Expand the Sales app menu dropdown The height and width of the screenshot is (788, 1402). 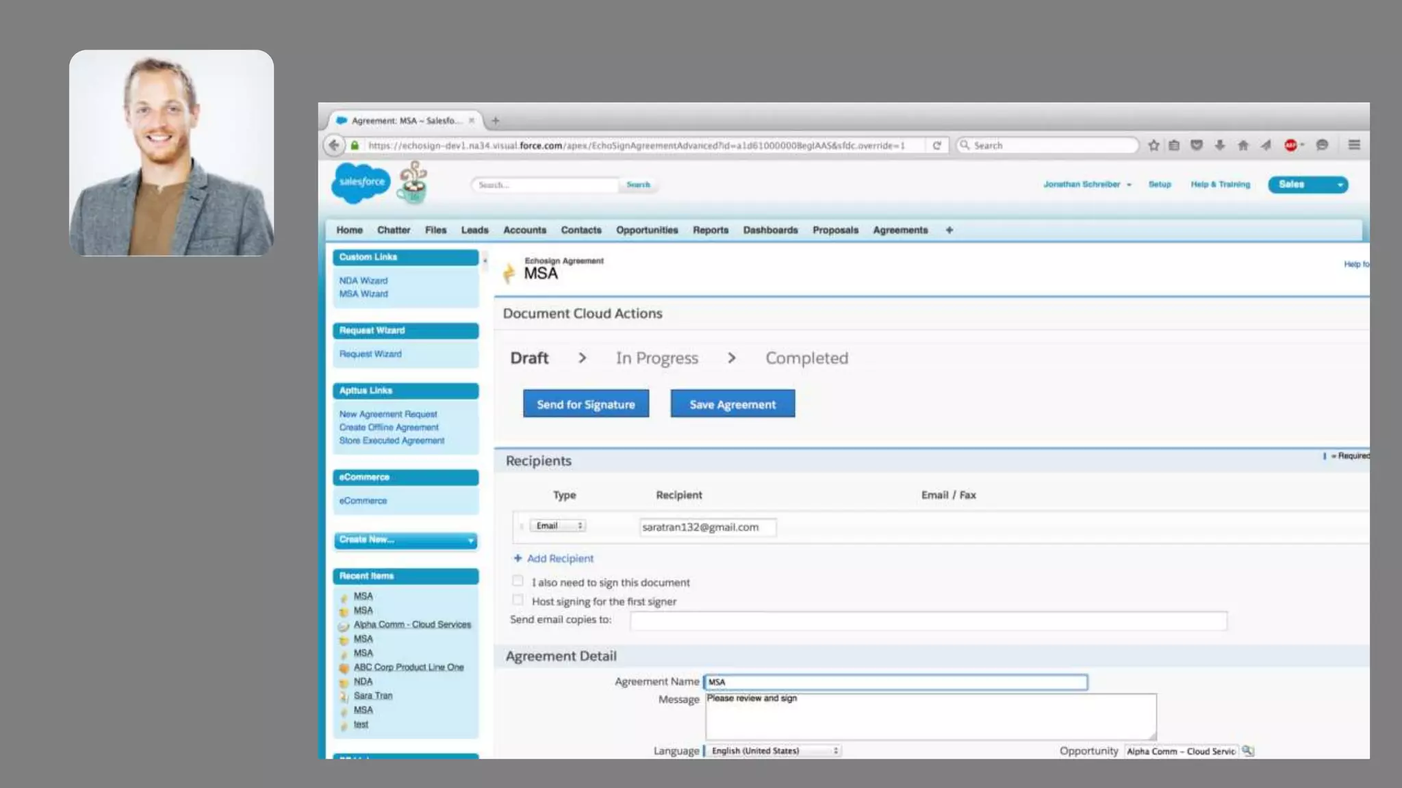click(x=1339, y=185)
